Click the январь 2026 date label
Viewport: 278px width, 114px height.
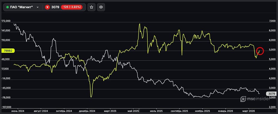click(x=226, y=111)
